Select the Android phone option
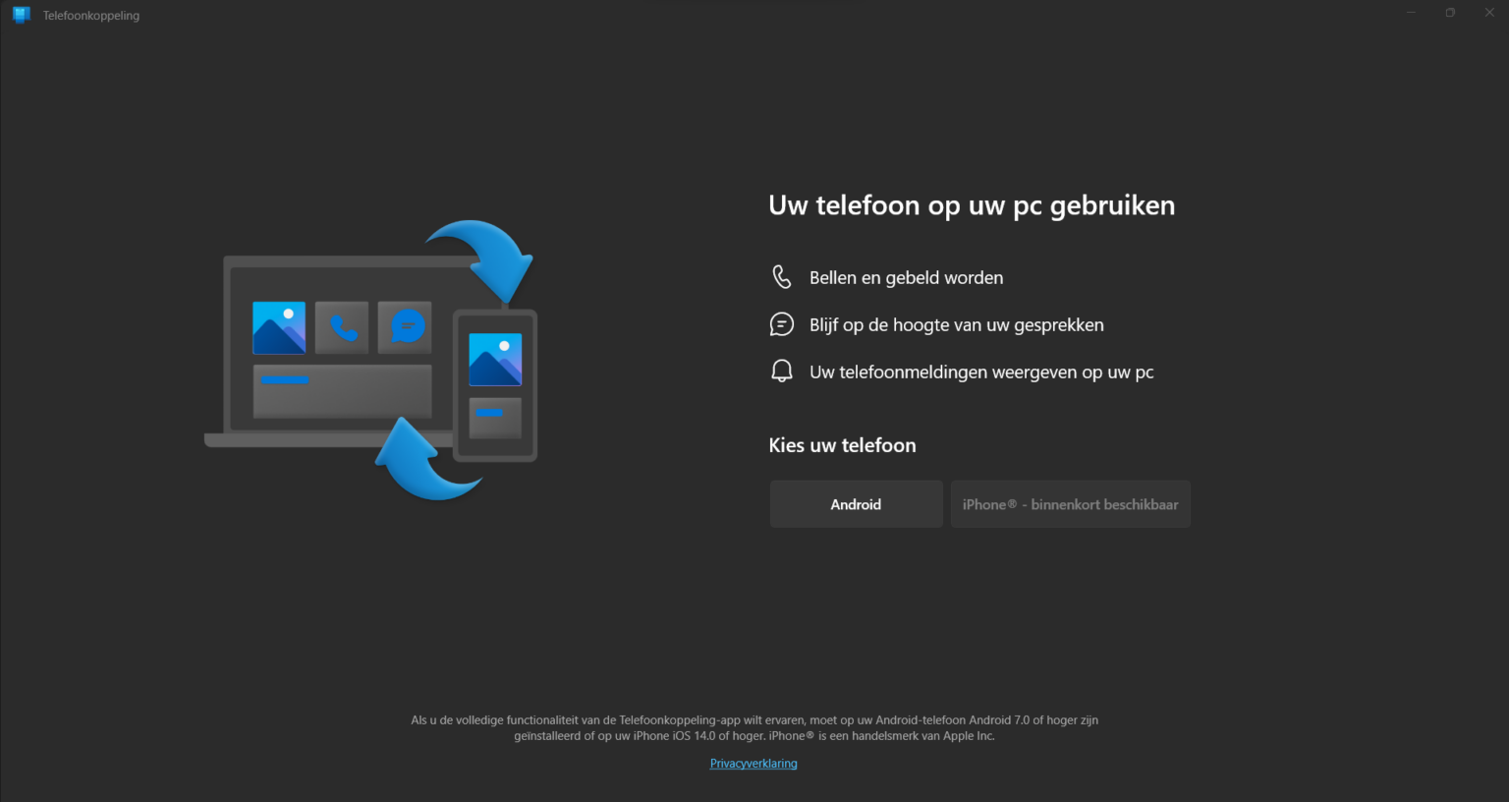The width and height of the screenshot is (1509, 802). pos(856,503)
